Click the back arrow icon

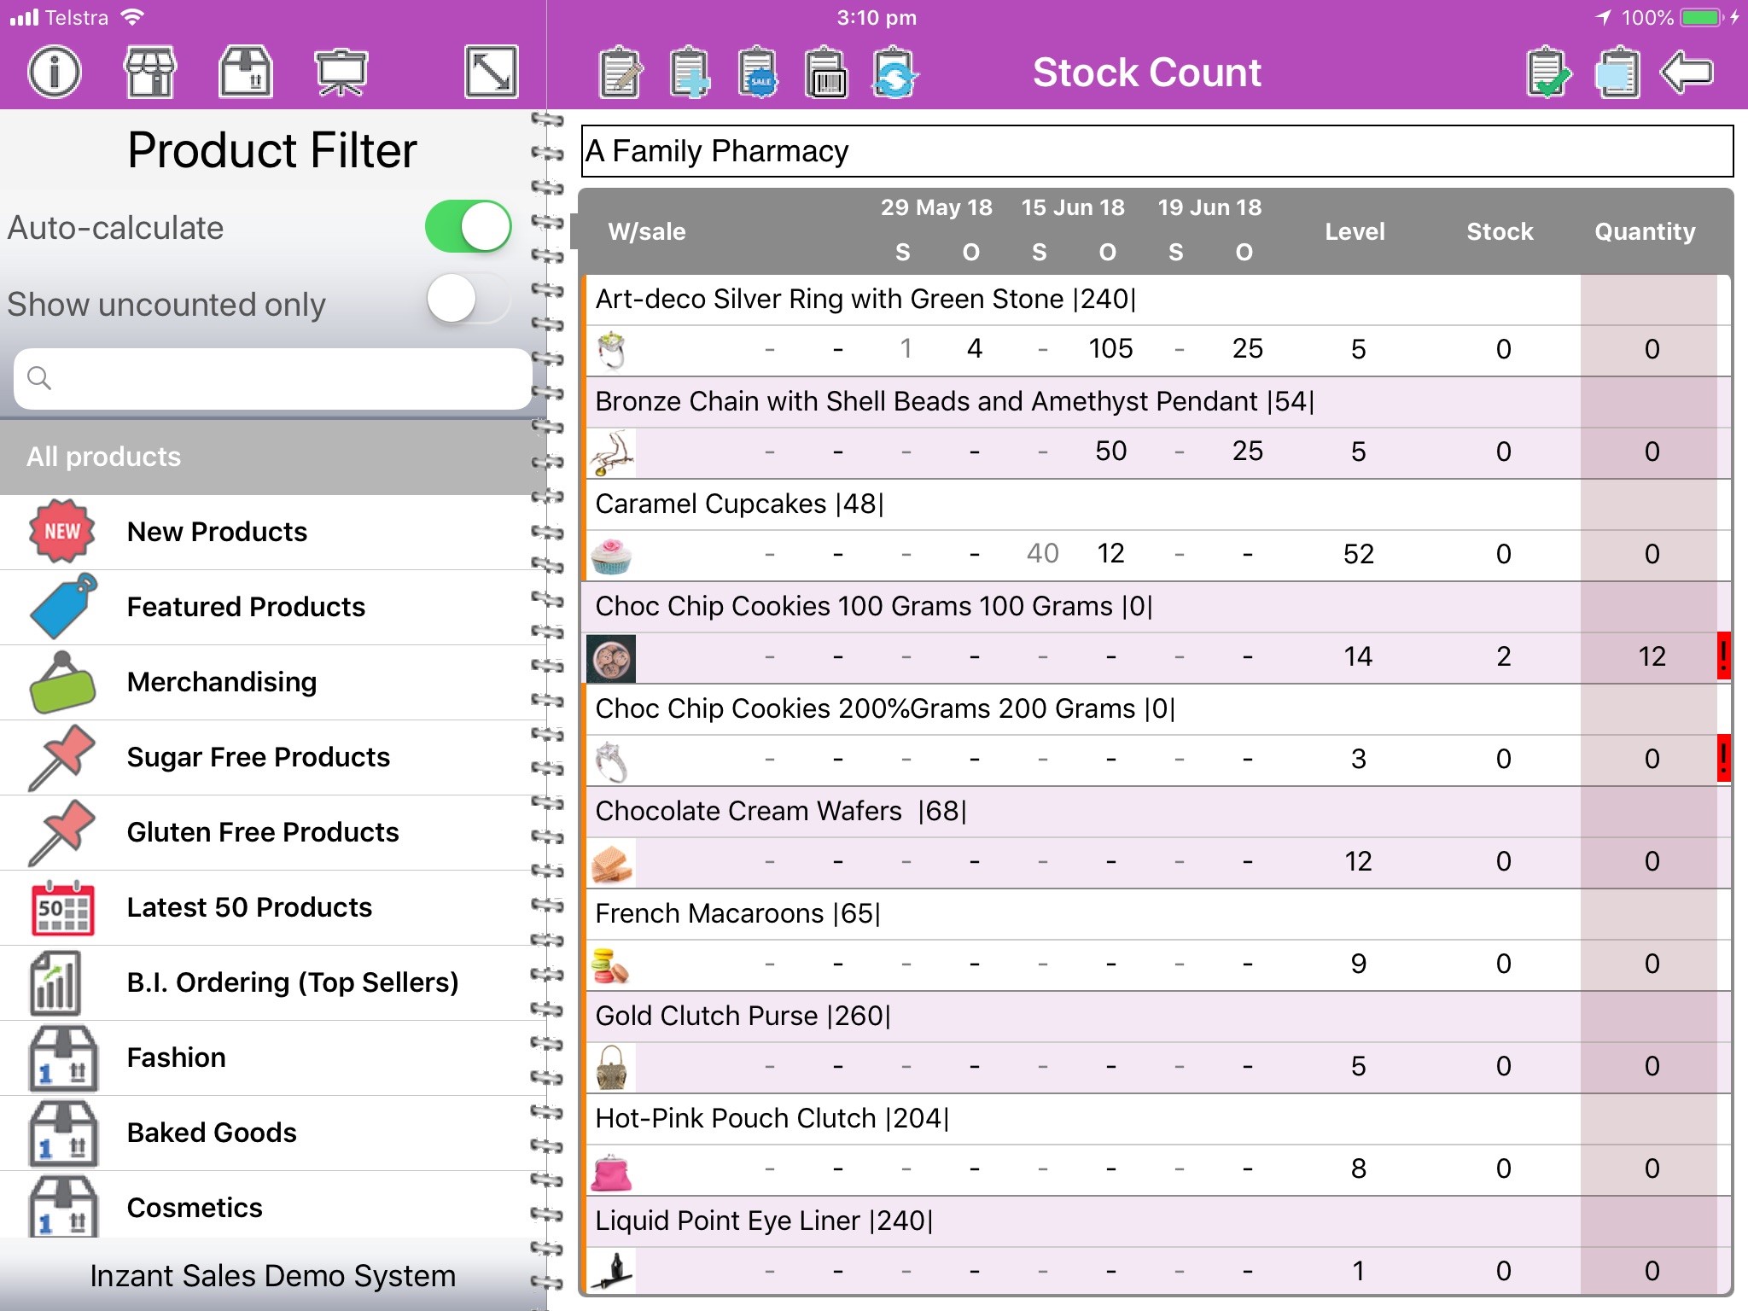[1687, 72]
